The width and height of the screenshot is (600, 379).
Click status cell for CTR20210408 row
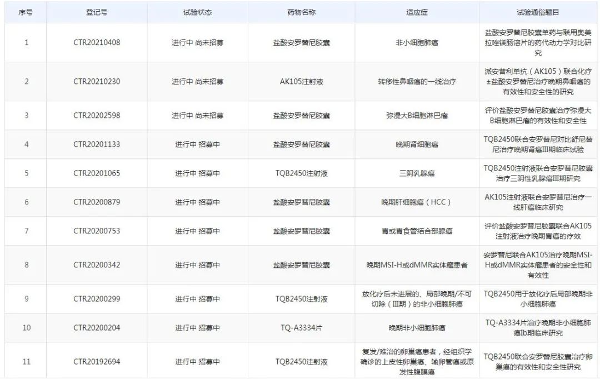(x=197, y=42)
